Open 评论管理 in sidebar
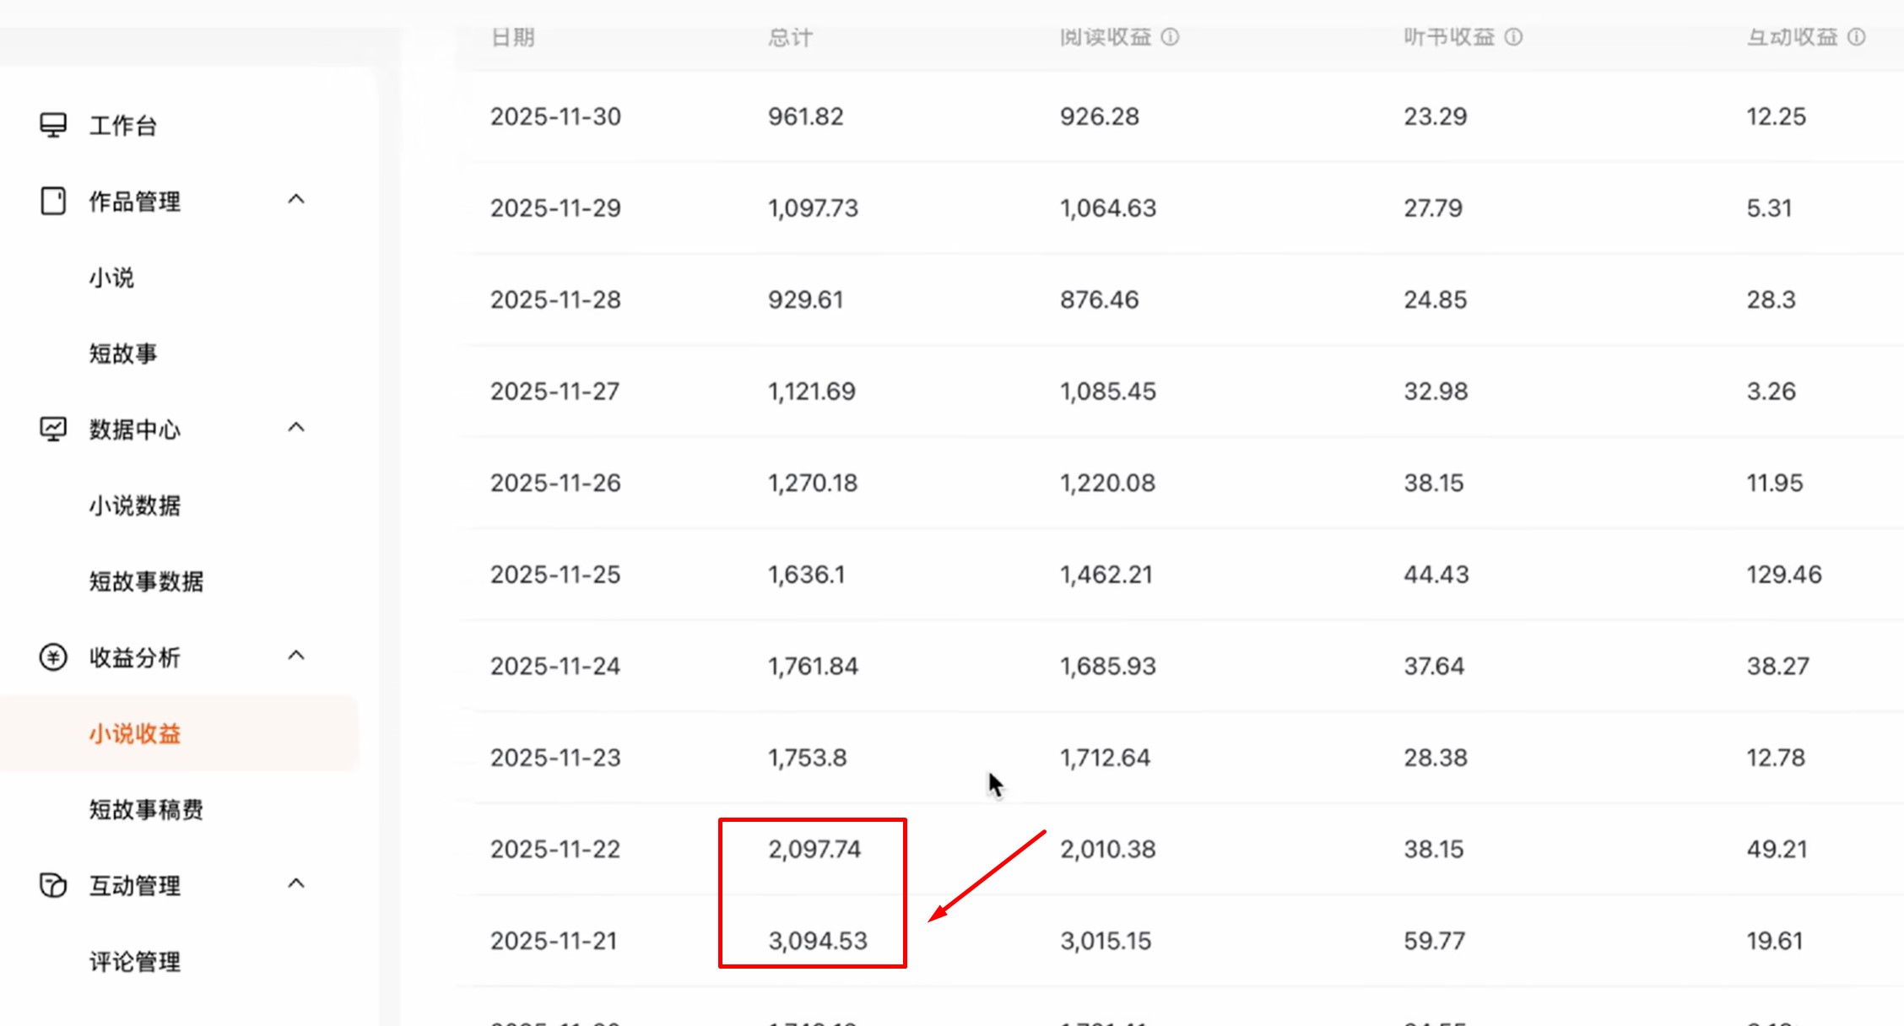This screenshot has width=1904, height=1026. (x=135, y=961)
